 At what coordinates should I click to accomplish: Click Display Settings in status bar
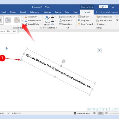click(82, 113)
